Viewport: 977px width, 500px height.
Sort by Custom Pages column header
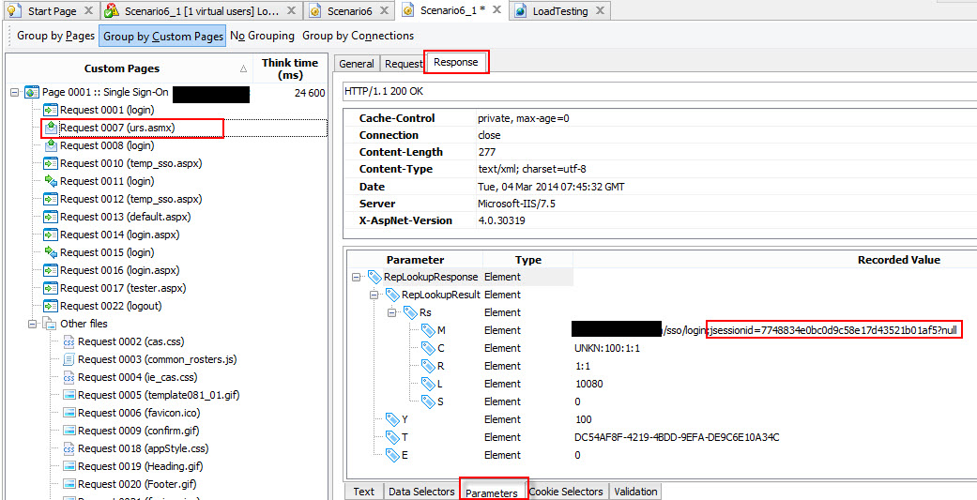[122, 68]
